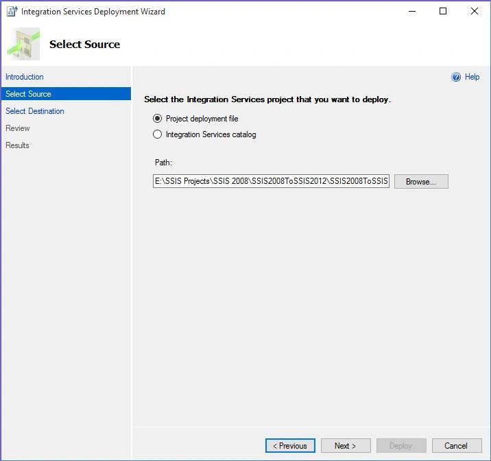Viewport: 491px width, 461px height.
Task: Select the Project deployment file radio button
Action: click(x=157, y=119)
